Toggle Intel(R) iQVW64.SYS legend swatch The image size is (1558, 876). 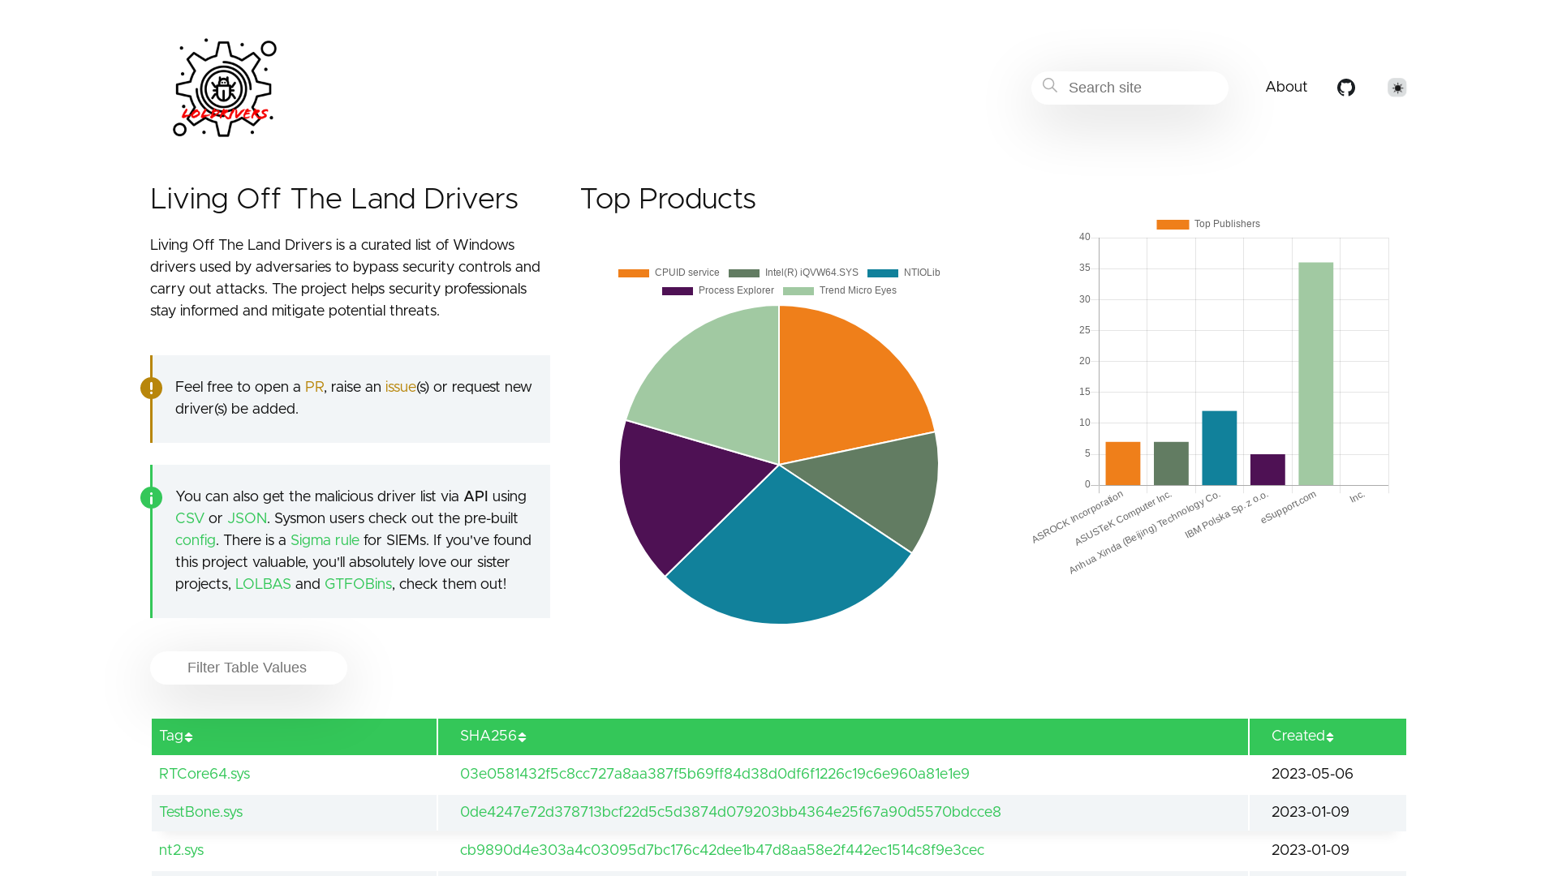pyautogui.click(x=744, y=273)
